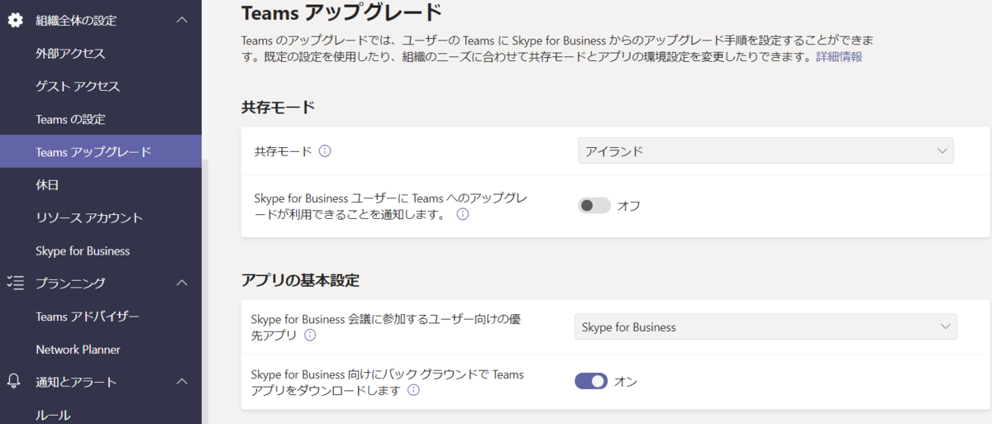Click the bell icon for 通知とアラート
992x424 pixels.
point(14,381)
